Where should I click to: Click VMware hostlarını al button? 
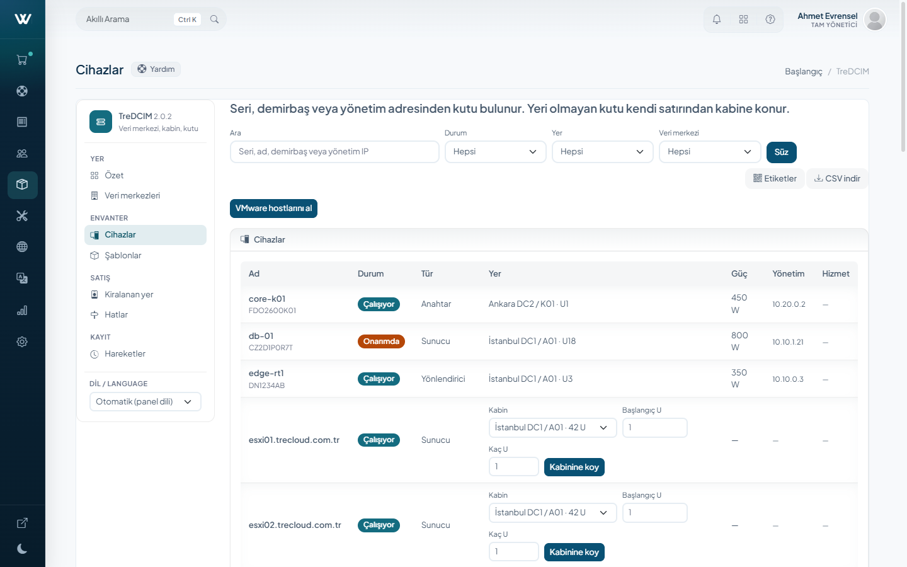[x=273, y=209]
